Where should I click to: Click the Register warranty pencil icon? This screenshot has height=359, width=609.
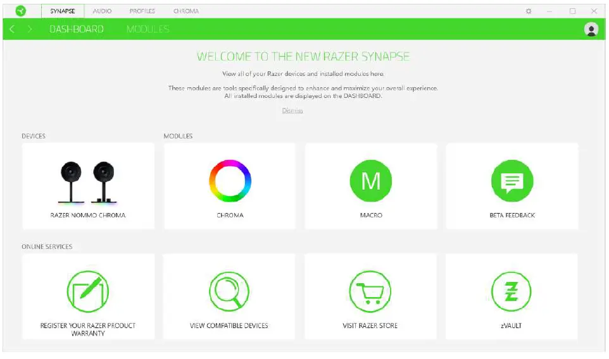tap(88, 291)
